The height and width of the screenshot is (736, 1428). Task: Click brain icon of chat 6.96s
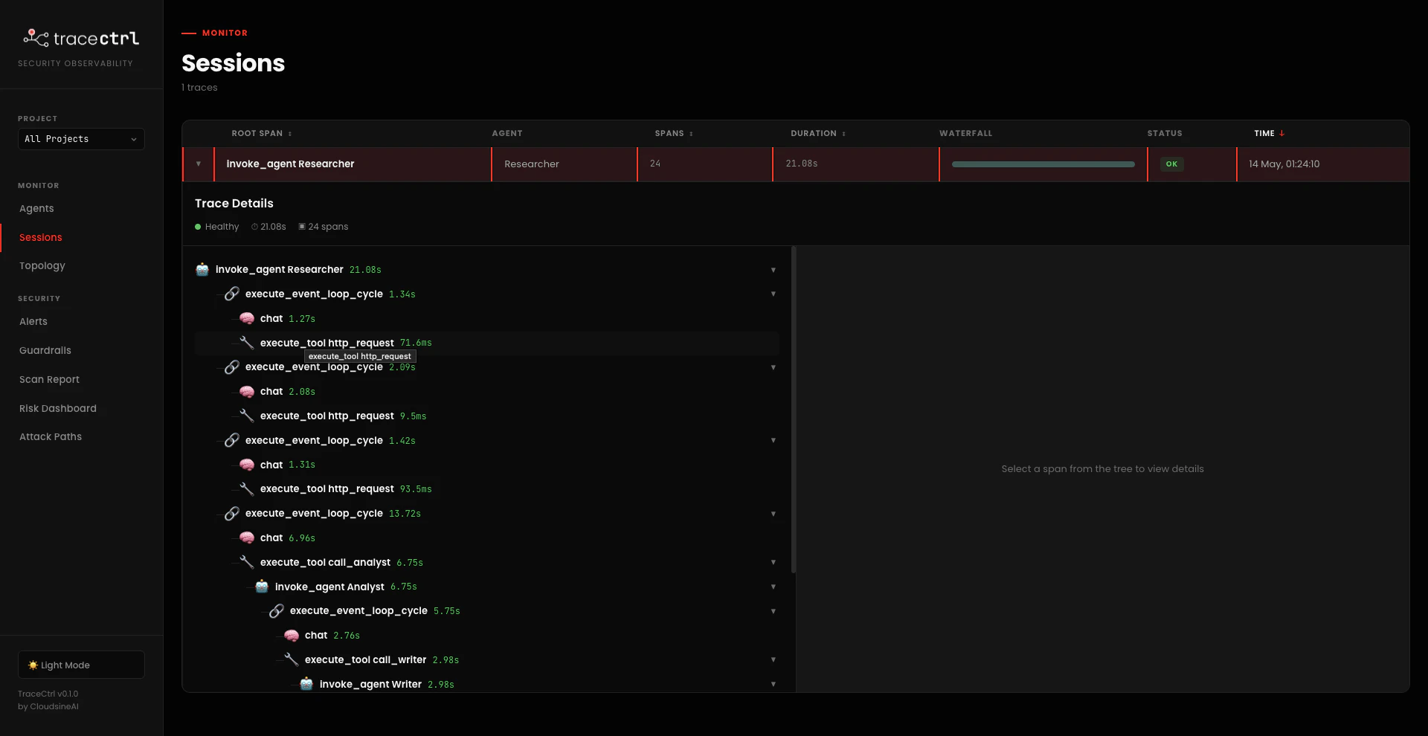coord(247,538)
